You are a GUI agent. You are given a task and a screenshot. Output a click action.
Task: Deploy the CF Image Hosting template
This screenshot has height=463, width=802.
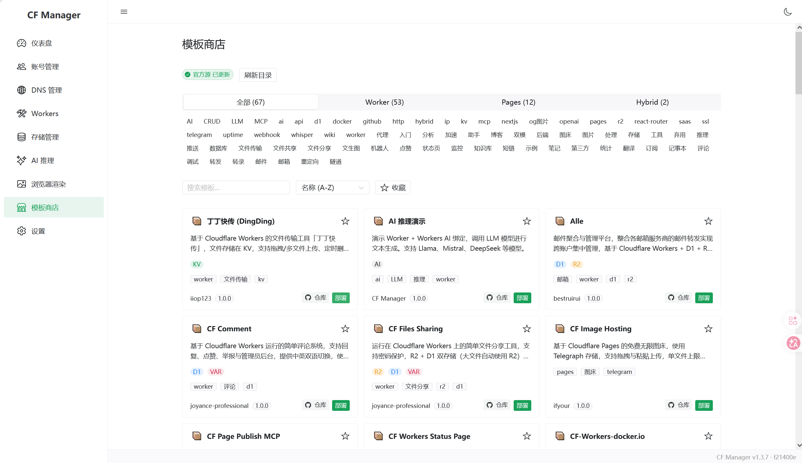pos(704,405)
